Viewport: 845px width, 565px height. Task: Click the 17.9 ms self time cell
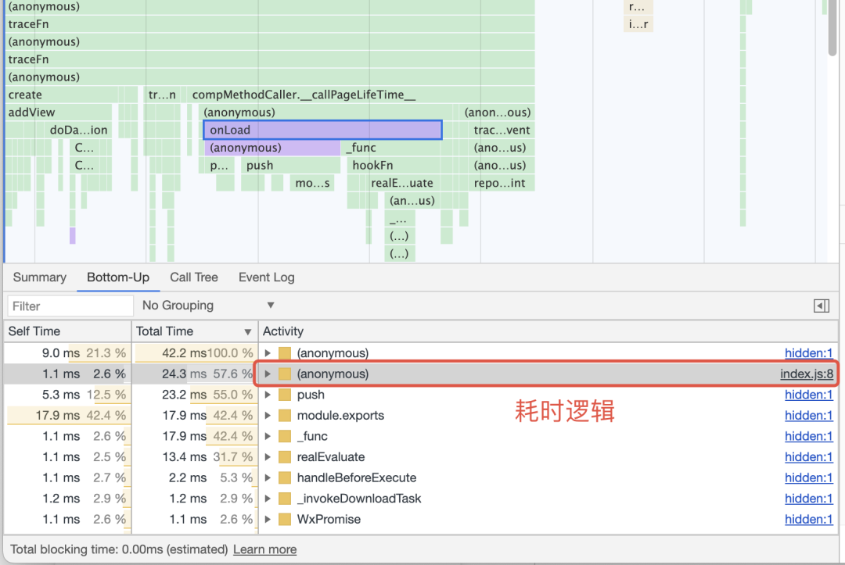[x=67, y=416]
